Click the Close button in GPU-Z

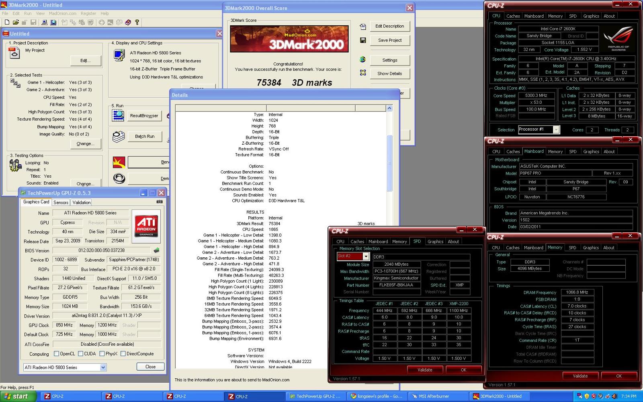150,367
